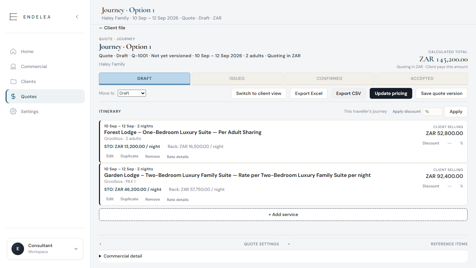Open Settings in the sidebar
Viewport: 476px width, 268px height.
pos(45,111)
